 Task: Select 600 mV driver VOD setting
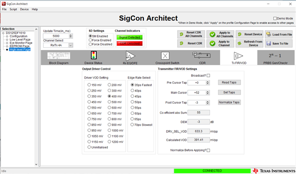tap(109, 107)
